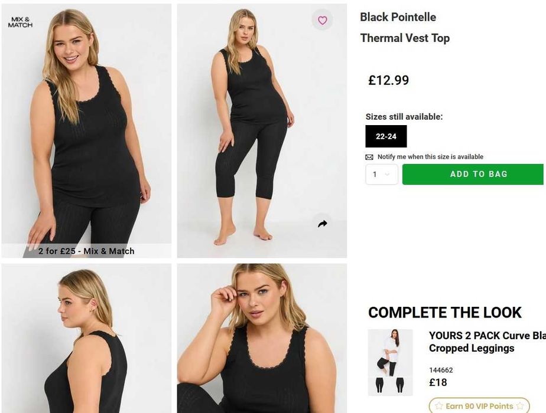Click the heart wishlist icon
The height and width of the screenshot is (413, 546).
click(x=322, y=21)
